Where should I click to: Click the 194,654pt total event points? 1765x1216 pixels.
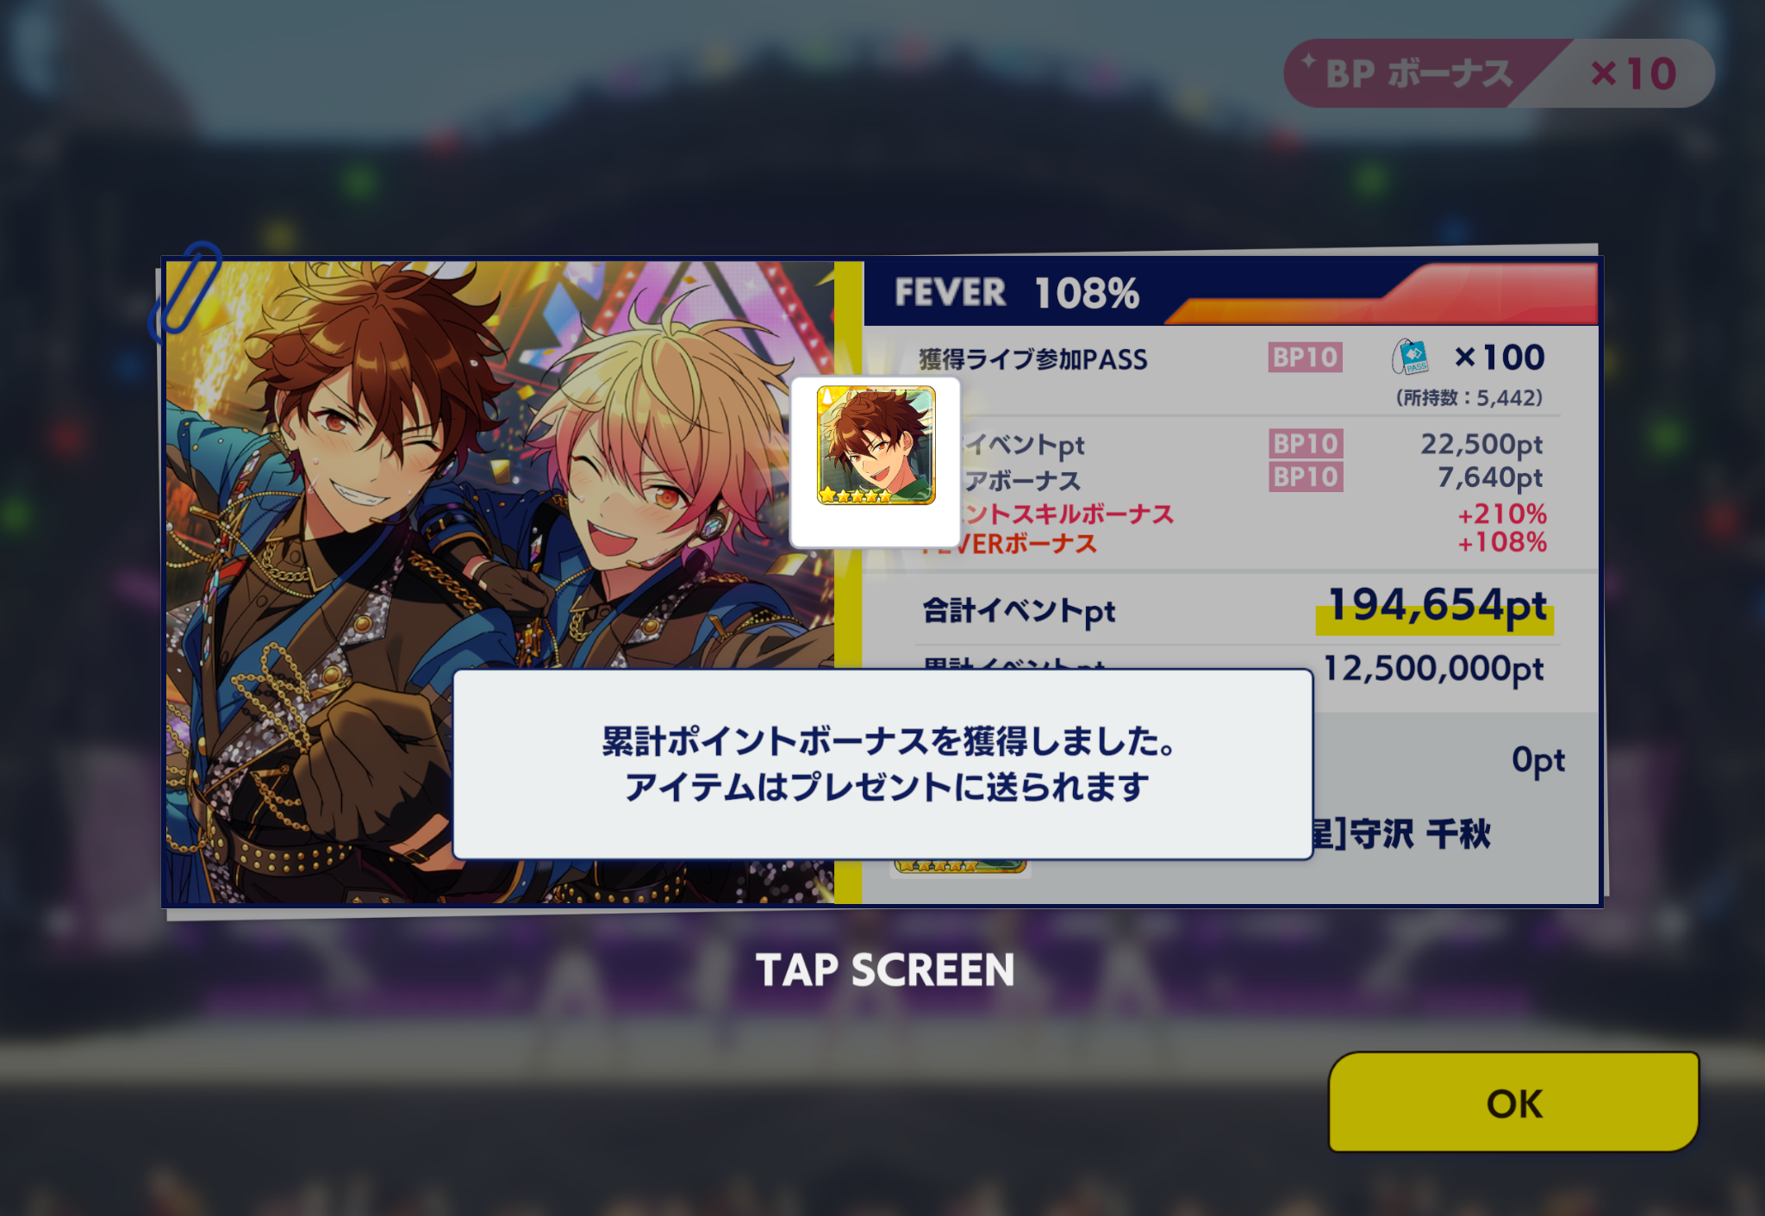click(x=1437, y=606)
